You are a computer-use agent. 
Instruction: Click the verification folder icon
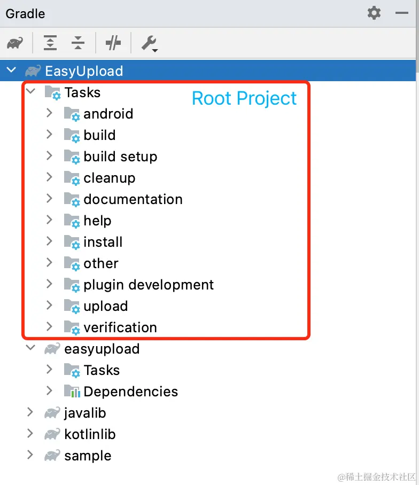72,327
